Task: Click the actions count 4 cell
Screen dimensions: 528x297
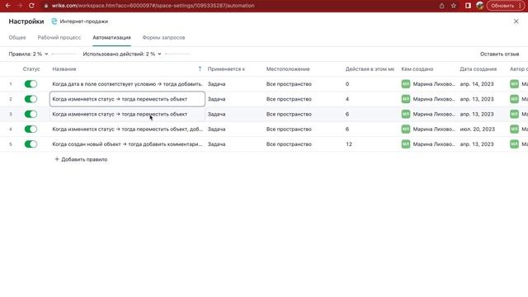Action: (346, 99)
